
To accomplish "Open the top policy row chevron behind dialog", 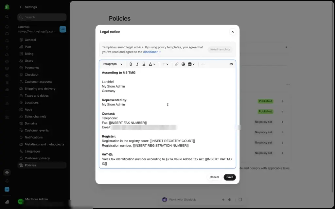I will pyautogui.click(x=286, y=47).
